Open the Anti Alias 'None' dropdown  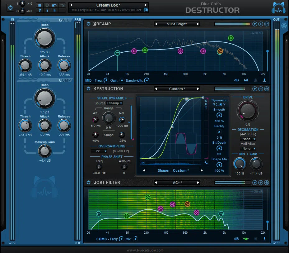point(248,149)
